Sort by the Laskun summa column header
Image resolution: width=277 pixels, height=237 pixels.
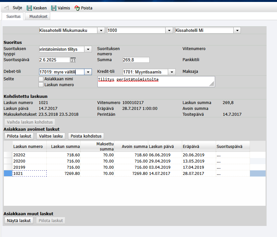tap(64, 146)
